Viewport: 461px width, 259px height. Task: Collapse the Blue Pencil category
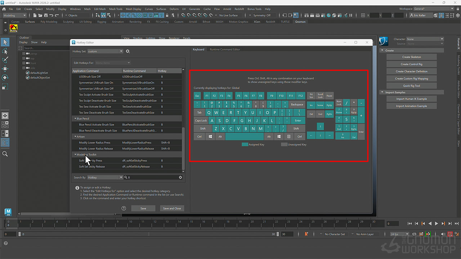[x=76, y=119]
